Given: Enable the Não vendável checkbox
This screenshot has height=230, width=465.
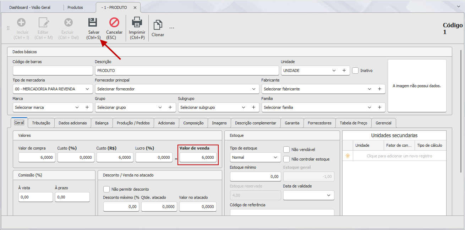Looking at the screenshot, I should pyautogui.click(x=286, y=150).
